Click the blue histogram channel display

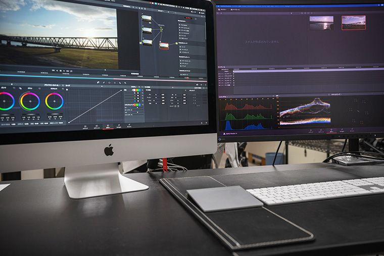click(x=248, y=125)
